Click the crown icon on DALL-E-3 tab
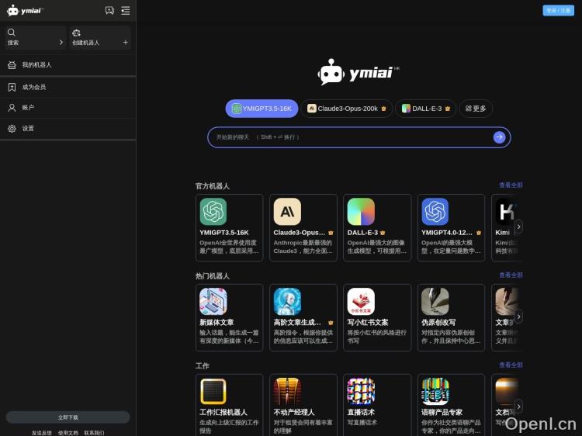The image size is (582, 436). pos(447,109)
